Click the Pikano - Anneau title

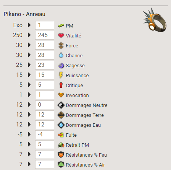pos(24,14)
